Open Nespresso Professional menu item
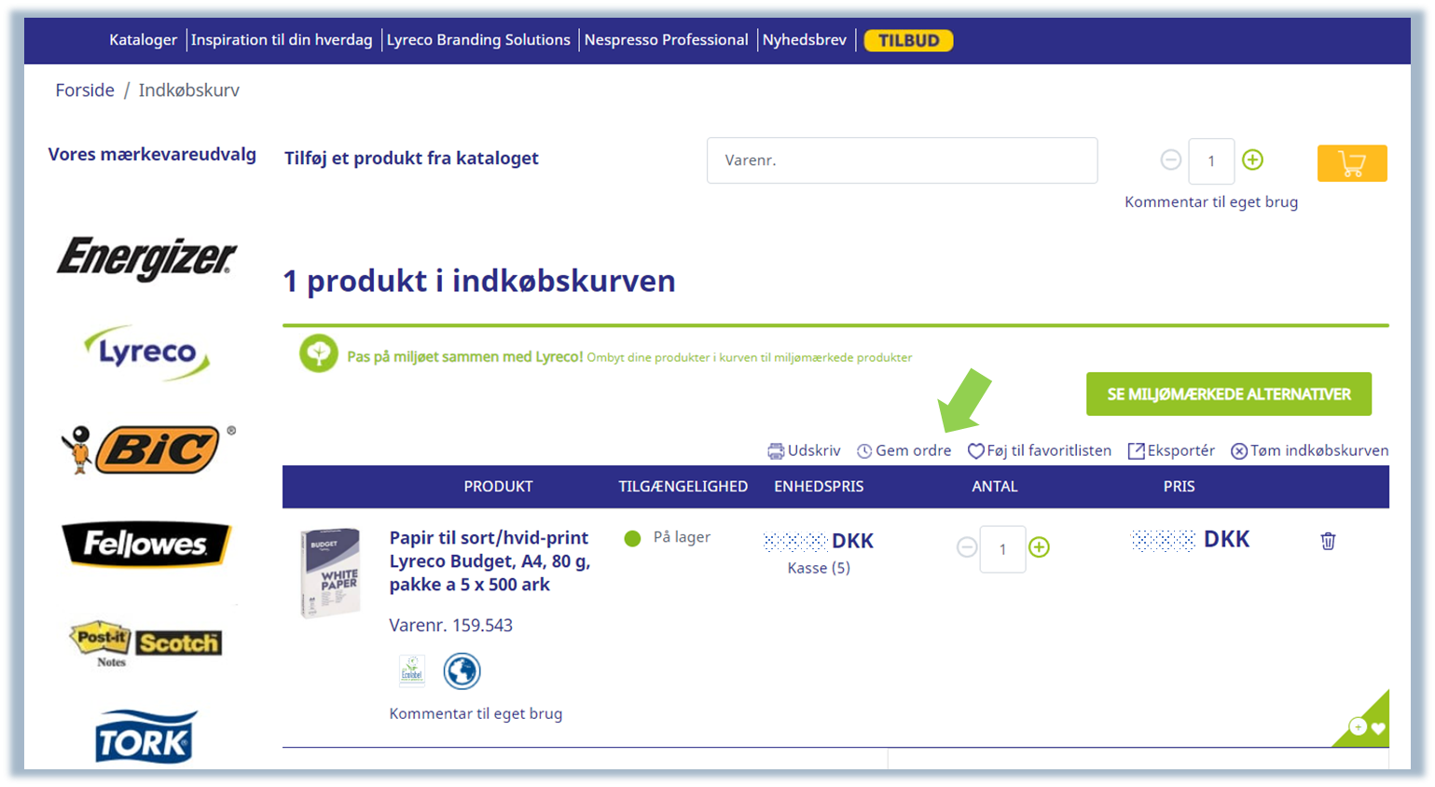1435x787 pixels. (666, 40)
